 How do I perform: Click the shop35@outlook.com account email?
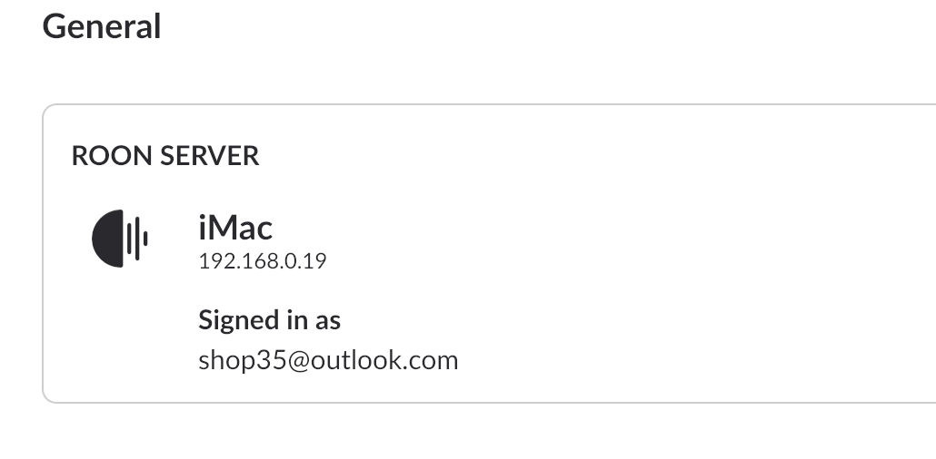pyautogui.click(x=328, y=361)
